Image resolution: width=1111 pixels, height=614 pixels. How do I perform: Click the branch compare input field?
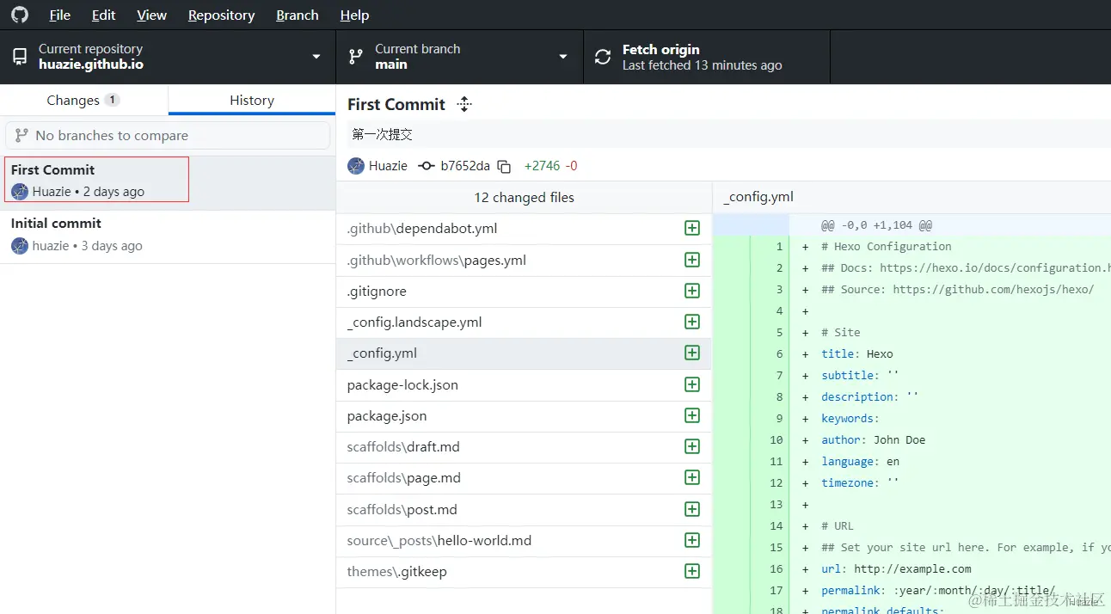[168, 135]
